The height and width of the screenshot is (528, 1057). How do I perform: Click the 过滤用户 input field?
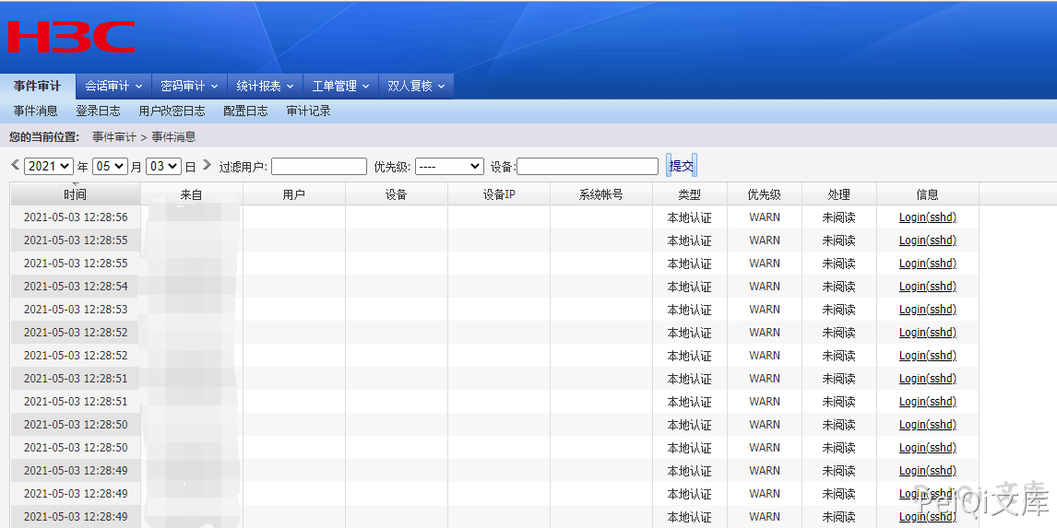318,167
